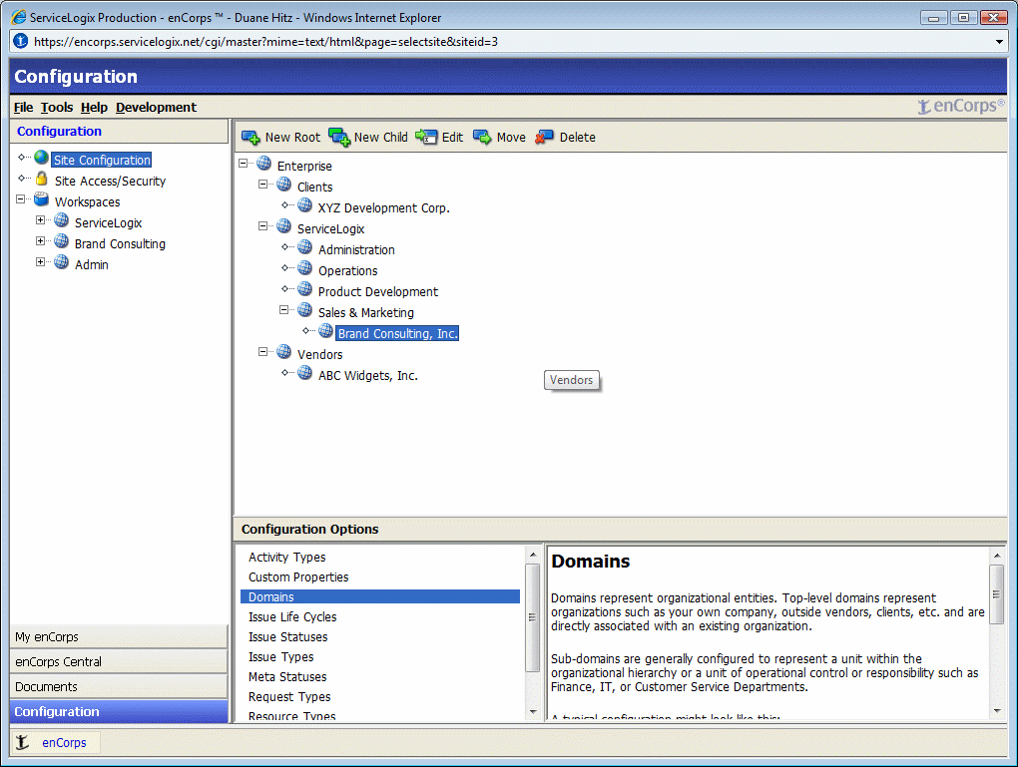Screen dimensions: 1018x767
Task: Click down arrow of Domains description scrollbar
Action: (997, 711)
